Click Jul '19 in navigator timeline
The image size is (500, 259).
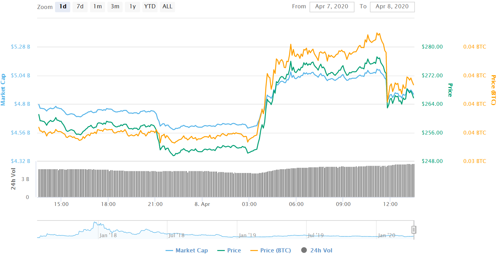pos(315,235)
